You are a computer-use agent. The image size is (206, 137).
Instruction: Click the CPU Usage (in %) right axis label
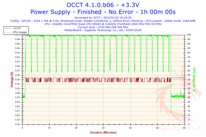[x=194, y=79]
